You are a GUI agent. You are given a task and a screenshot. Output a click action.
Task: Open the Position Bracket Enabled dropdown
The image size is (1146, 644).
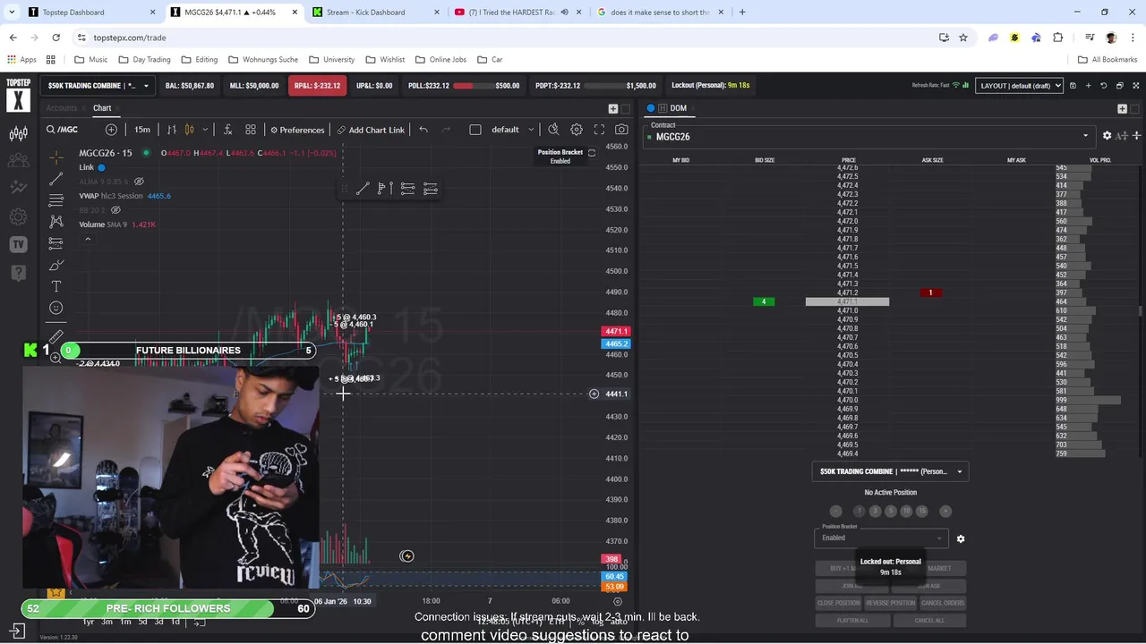pos(882,538)
